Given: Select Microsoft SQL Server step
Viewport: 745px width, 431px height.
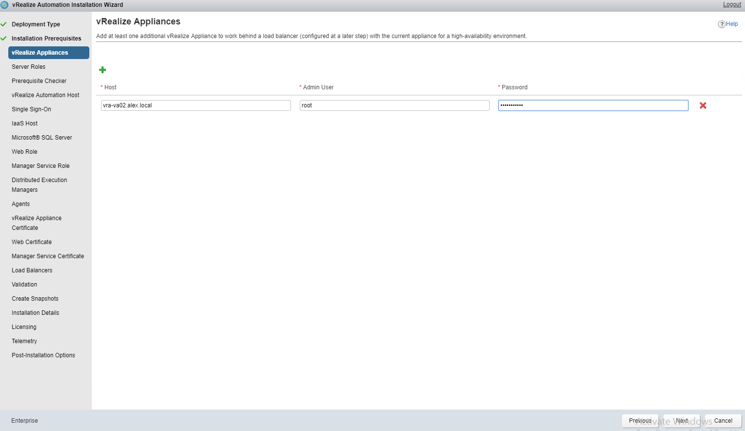Looking at the screenshot, I should tap(42, 138).
